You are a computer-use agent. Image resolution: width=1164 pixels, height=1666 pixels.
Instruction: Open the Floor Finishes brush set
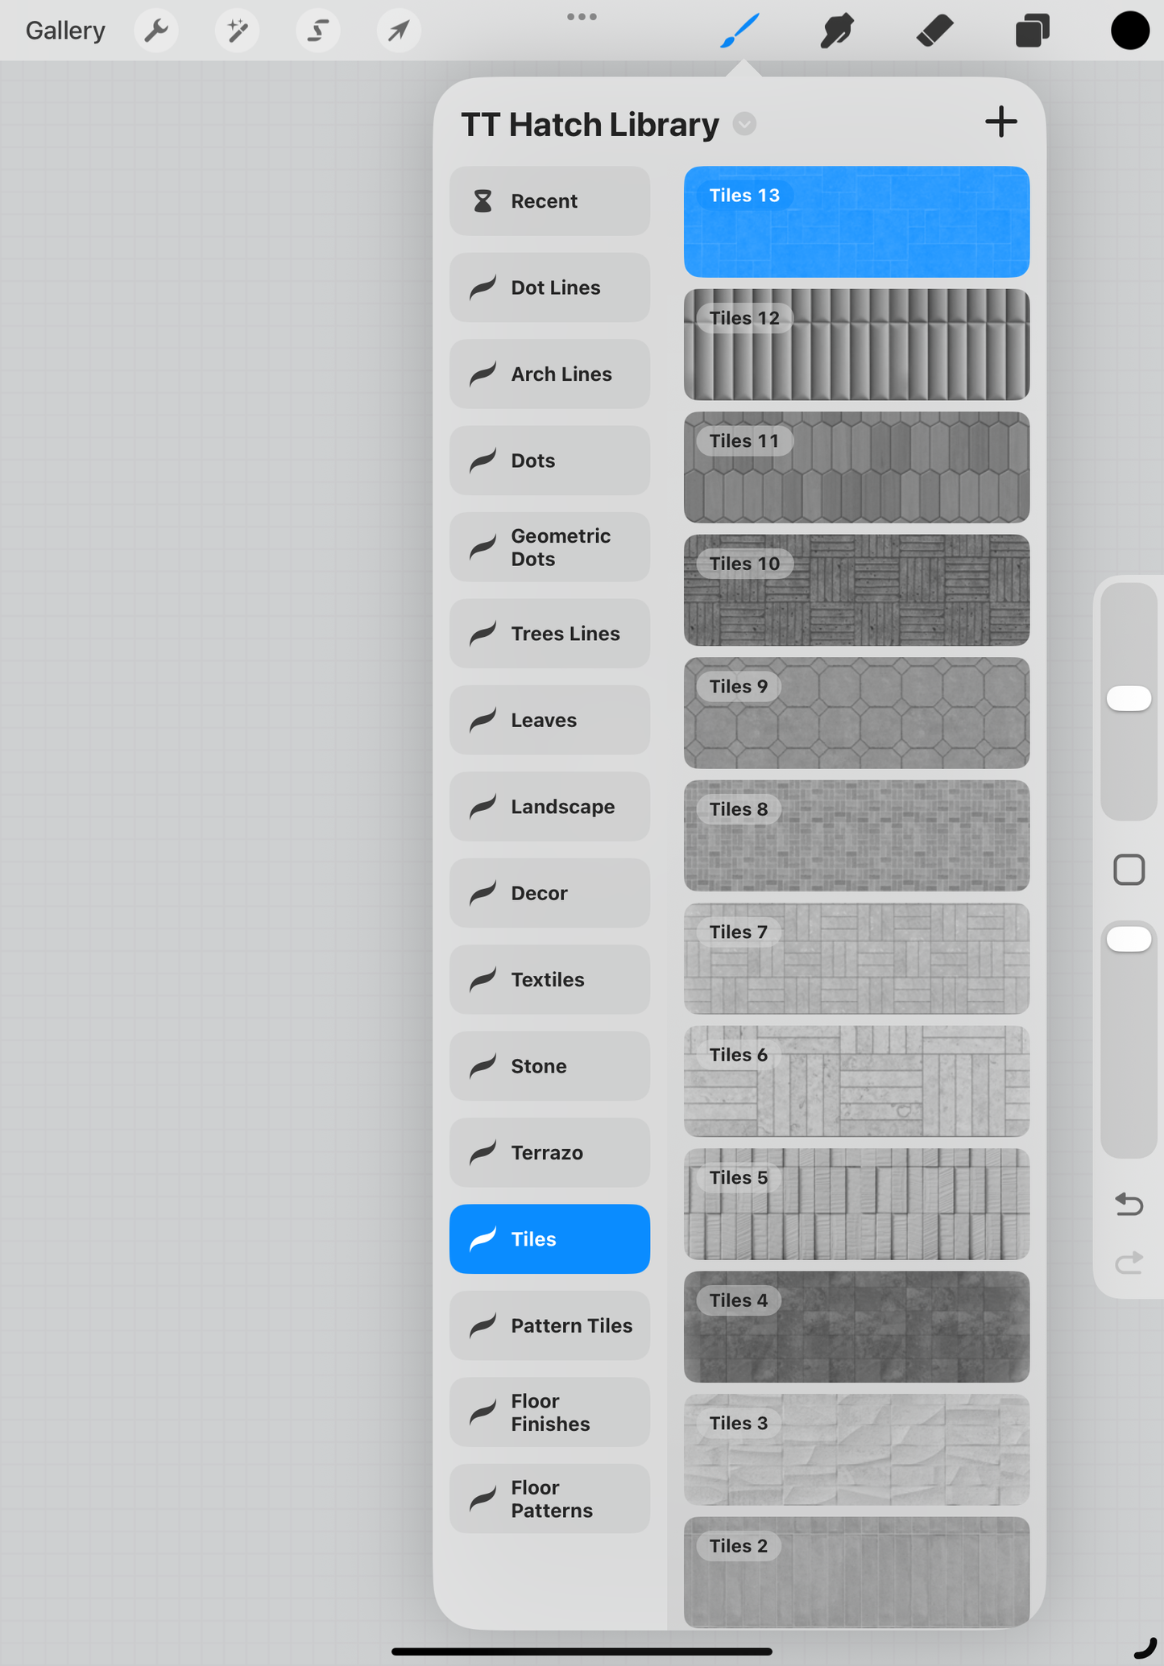(x=549, y=1412)
